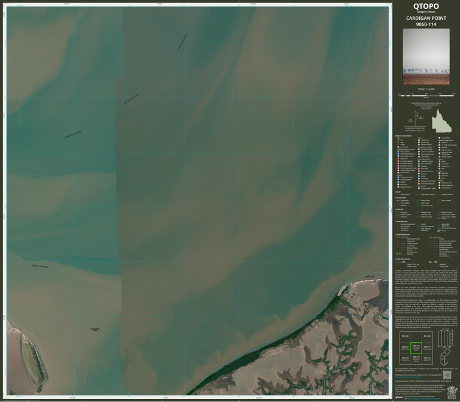Click the CARDIGAN POINT map title
Viewport: 460px width, 402px height.
[x=426, y=18]
